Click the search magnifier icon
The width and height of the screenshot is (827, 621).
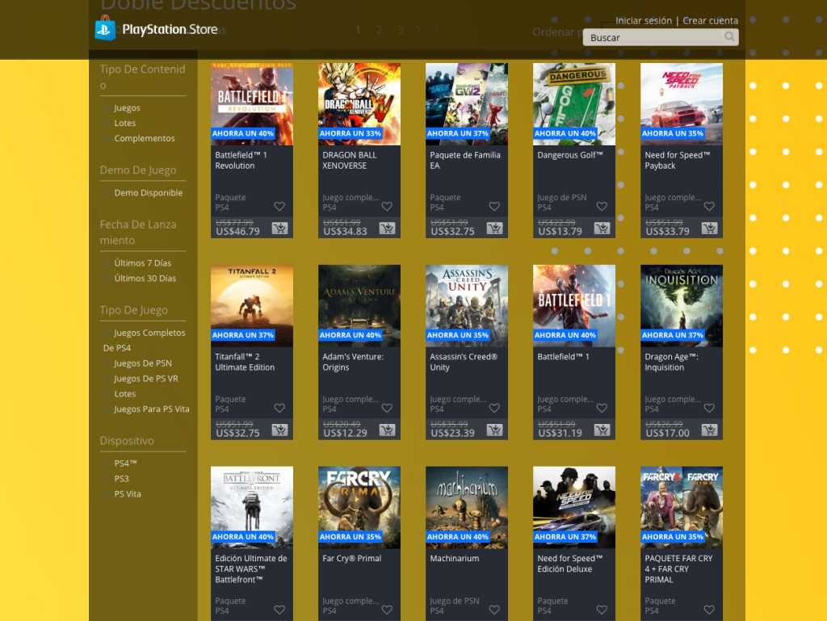point(729,36)
